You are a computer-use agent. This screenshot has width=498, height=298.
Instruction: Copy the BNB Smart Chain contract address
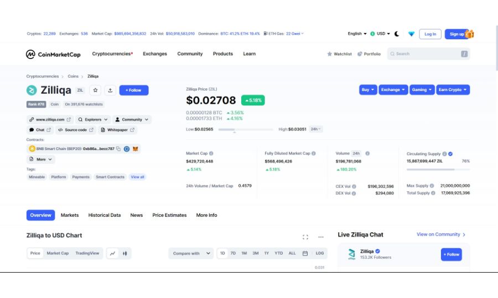[x=118, y=149]
